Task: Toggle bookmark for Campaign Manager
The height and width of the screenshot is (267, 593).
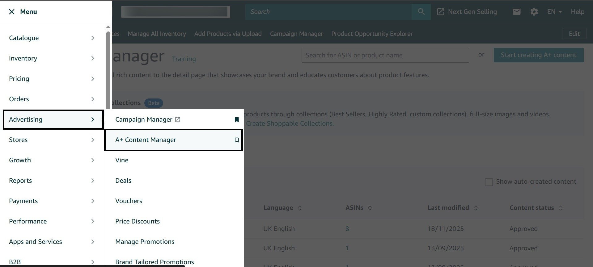Action: [x=237, y=119]
